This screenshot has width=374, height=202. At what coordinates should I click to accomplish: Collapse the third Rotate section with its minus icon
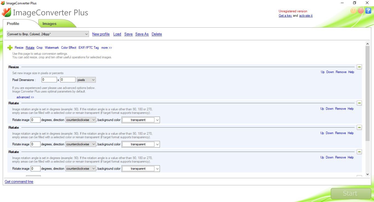point(359,152)
